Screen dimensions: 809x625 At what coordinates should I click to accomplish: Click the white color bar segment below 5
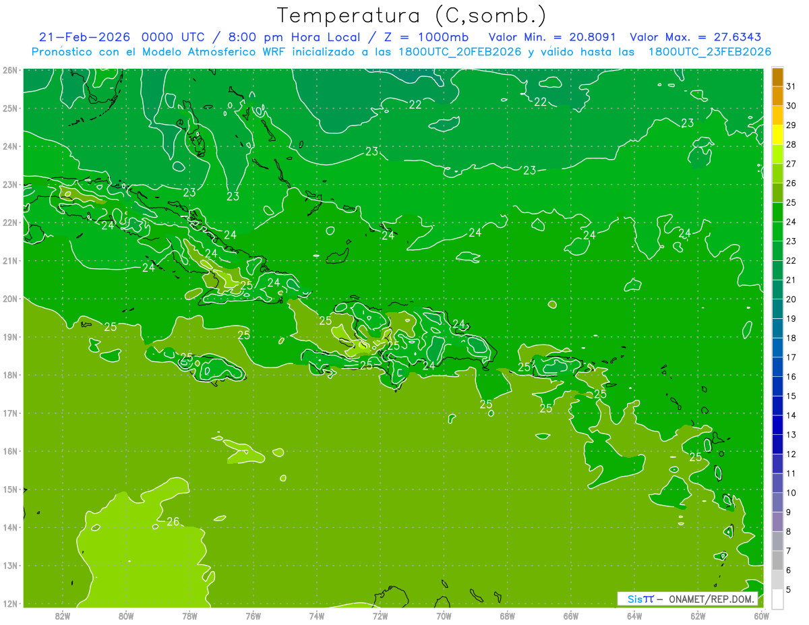click(x=777, y=599)
